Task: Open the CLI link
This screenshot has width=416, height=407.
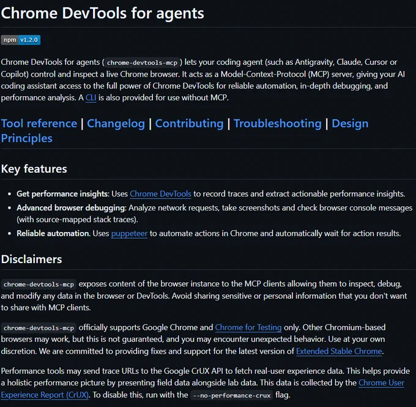Action: (x=91, y=98)
